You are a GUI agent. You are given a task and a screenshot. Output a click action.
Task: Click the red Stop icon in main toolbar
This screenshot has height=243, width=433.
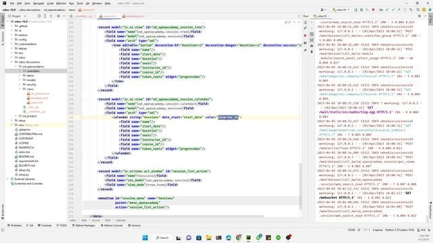click(x=373, y=9)
